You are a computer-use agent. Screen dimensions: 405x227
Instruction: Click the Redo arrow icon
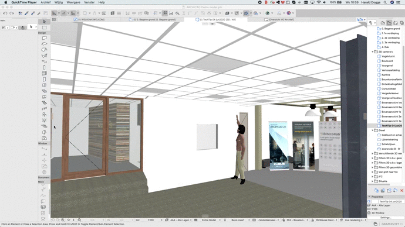click(11, 13)
